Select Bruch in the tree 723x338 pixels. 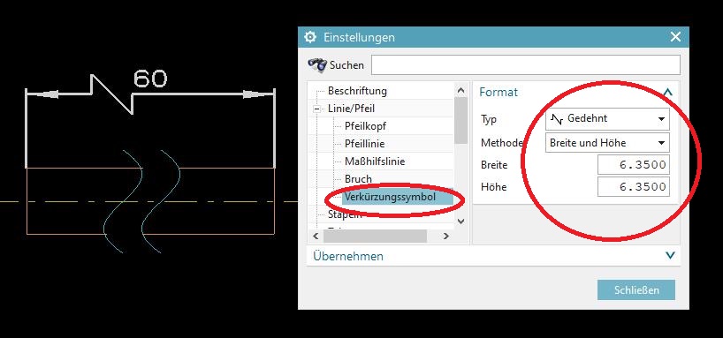[358, 178]
